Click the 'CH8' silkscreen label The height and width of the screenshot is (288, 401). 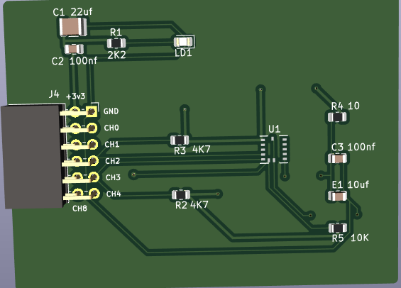click(79, 209)
